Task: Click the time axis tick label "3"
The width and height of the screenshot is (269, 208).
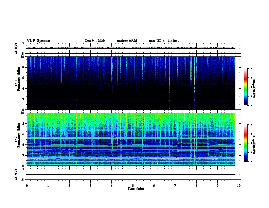Action: click(90, 186)
